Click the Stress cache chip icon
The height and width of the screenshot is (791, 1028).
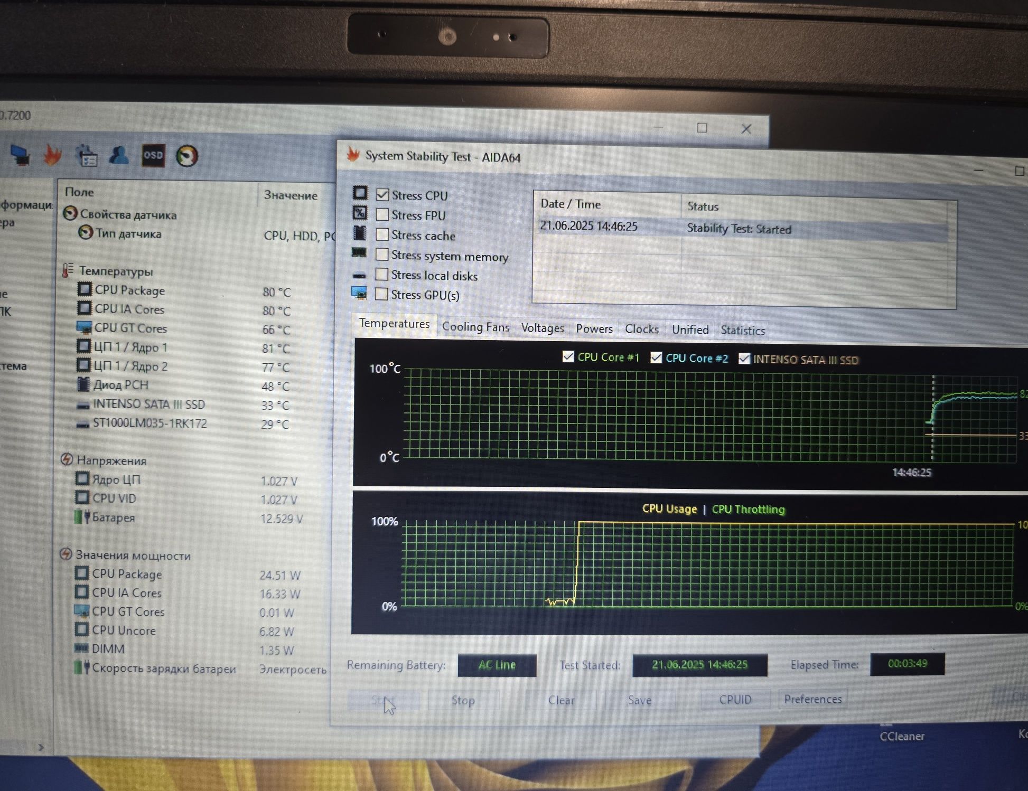pos(360,233)
